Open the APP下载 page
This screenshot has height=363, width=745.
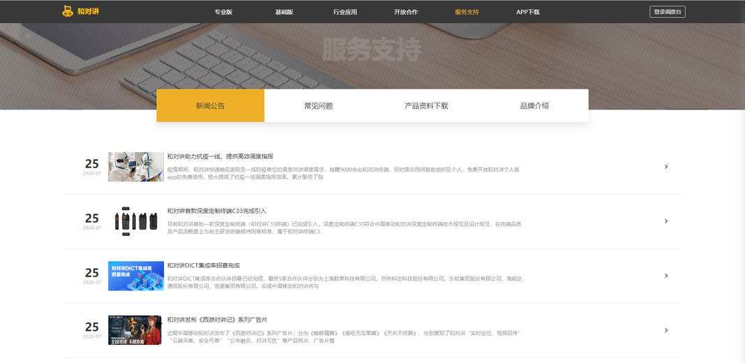point(527,12)
